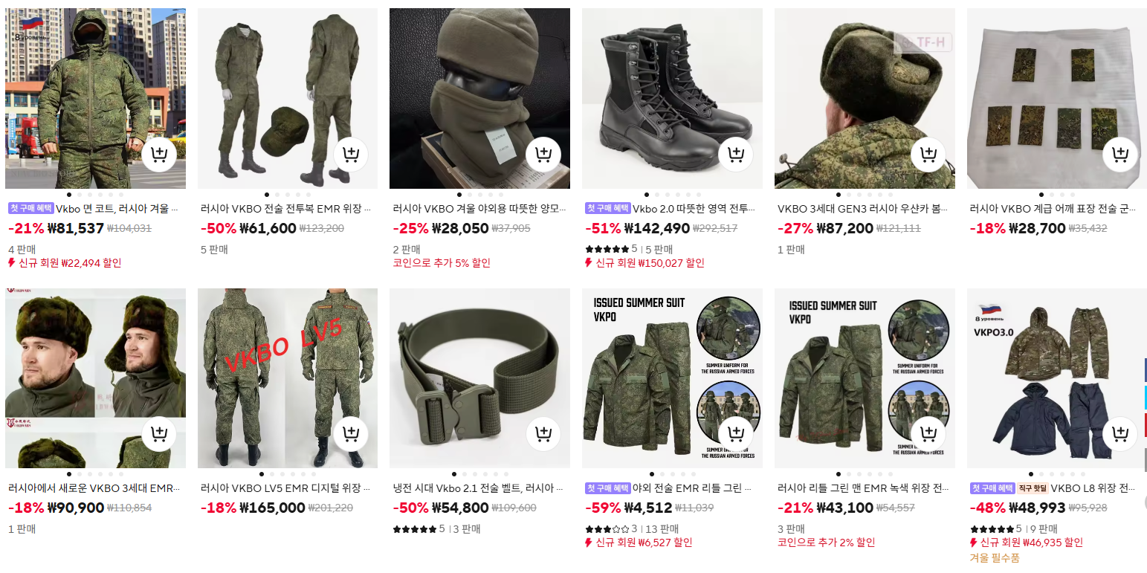Viewport: 1147px width, 573px height.
Task: View the ISSUED SUMMER SUIT ₩4,512 image
Action: click(672, 378)
